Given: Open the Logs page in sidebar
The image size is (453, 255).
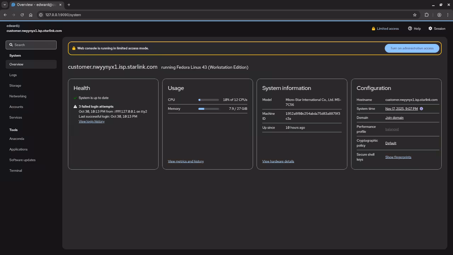Looking at the screenshot, I should (x=13, y=75).
